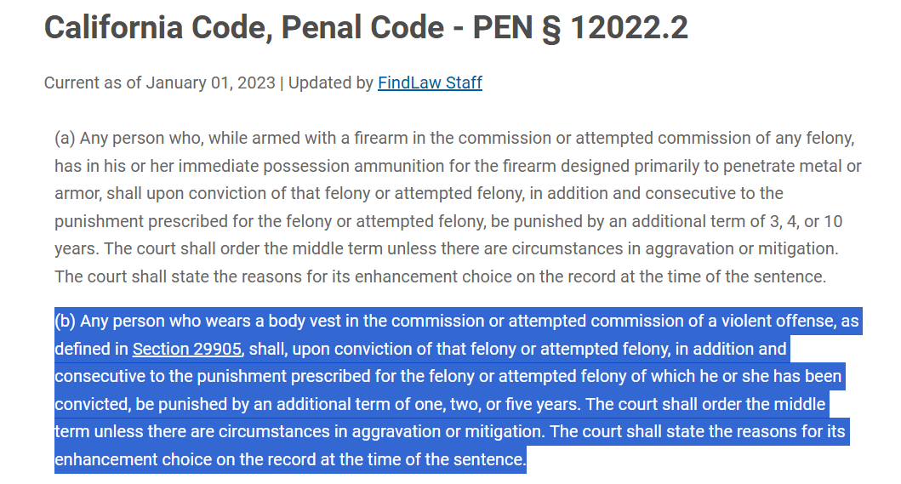Image resolution: width=901 pixels, height=484 pixels.
Task: Open the FindLaw Staff link
Action: coord(430,83)
